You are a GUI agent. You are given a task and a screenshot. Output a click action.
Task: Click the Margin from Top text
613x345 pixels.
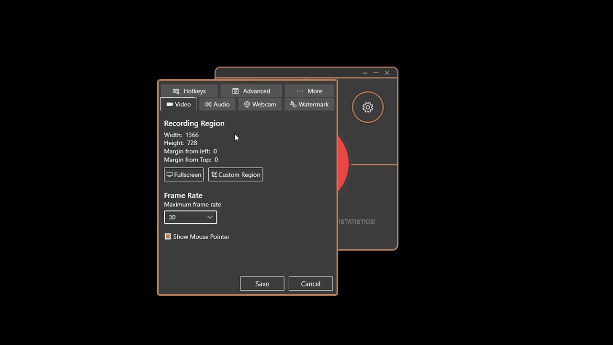pos(191,160)
